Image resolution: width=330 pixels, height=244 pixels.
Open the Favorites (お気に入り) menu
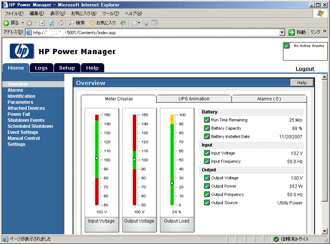[x=84, y=14]
